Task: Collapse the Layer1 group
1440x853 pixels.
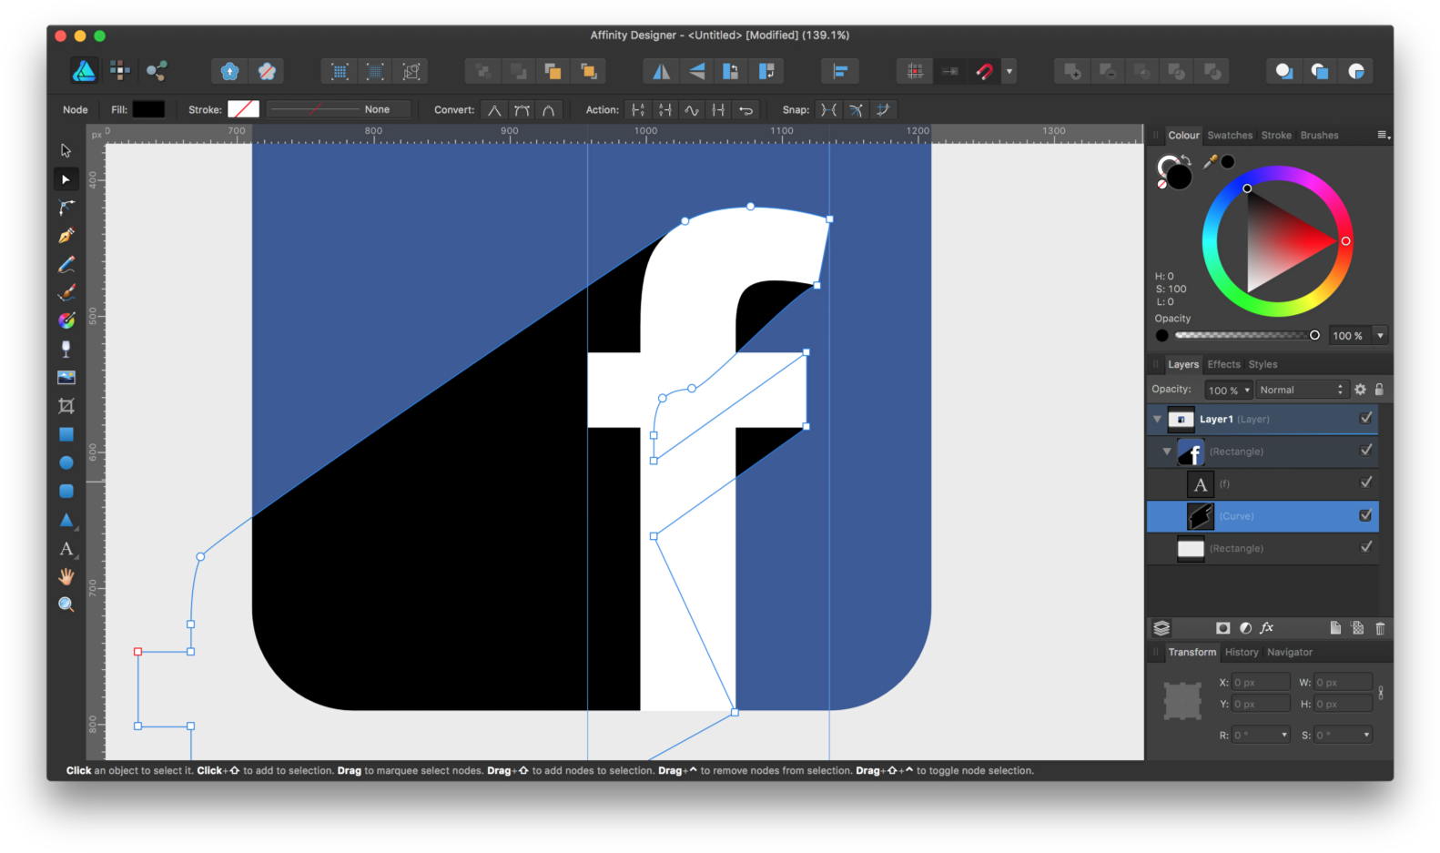Action: click(1157, 419)
